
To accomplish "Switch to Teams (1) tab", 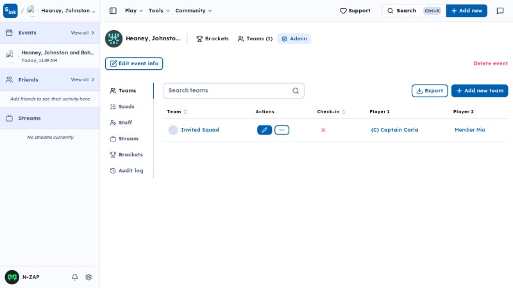I will pos(255,38).
